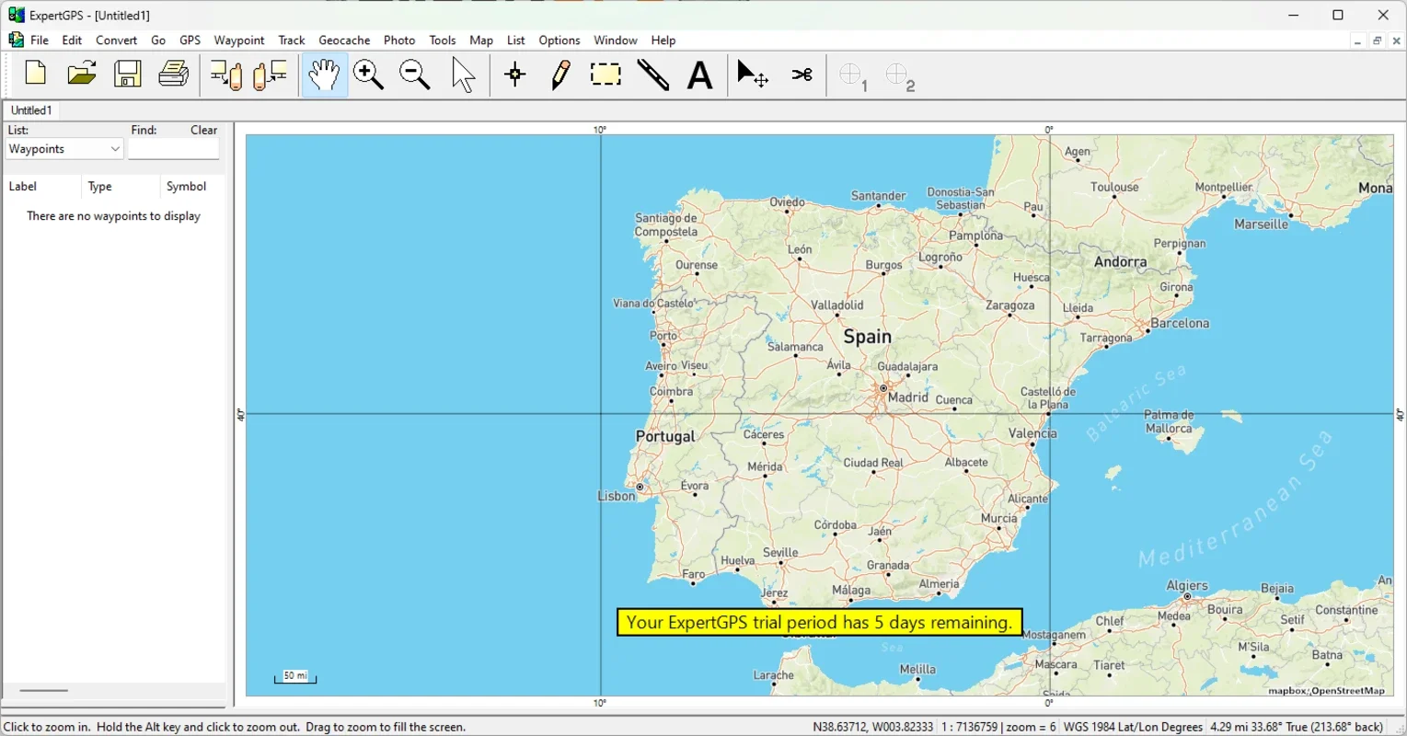The image size is (1407, 736).
Task: Select the Measure ruler tool
Action: (653, 75)
